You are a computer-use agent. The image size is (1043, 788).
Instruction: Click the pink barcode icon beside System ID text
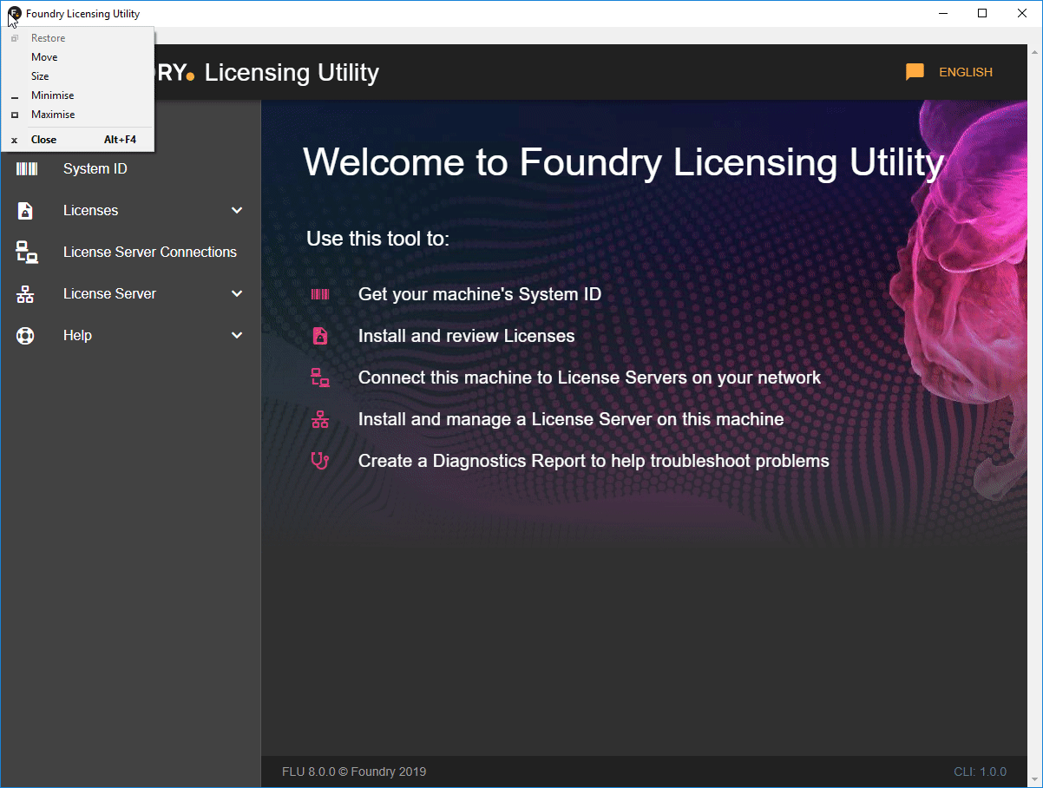320,294
